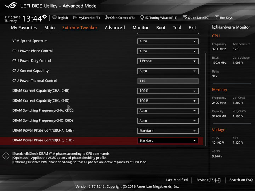Click the CPU frequency 3200 MHz value

point(219,49)
